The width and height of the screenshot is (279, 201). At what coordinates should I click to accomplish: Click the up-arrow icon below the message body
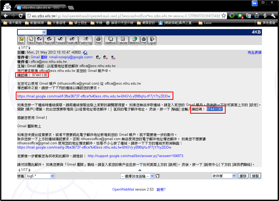click(140, 170)
